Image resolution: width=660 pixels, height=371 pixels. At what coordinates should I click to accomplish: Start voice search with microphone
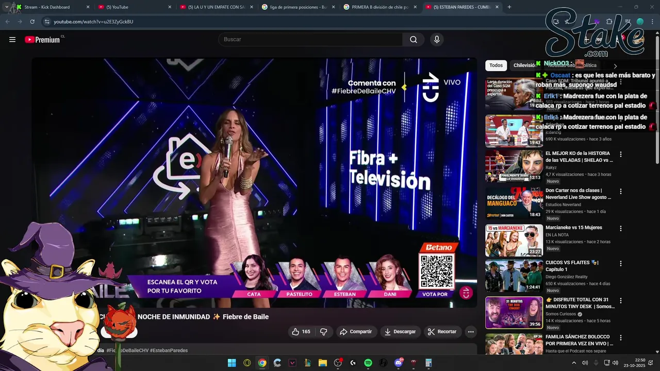pos(437,40)
